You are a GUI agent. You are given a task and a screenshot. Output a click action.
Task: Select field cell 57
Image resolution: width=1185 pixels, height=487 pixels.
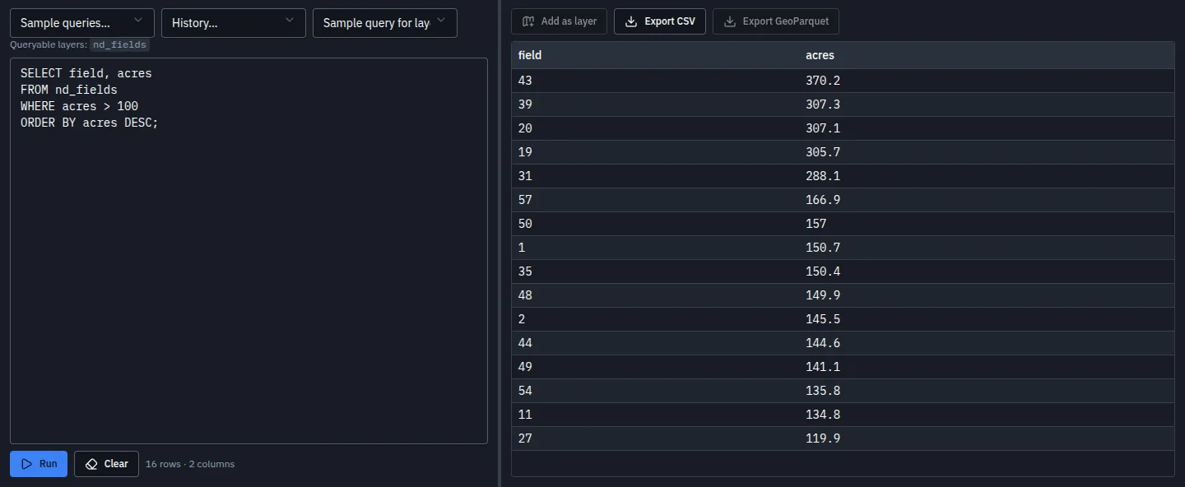(655, 200)
